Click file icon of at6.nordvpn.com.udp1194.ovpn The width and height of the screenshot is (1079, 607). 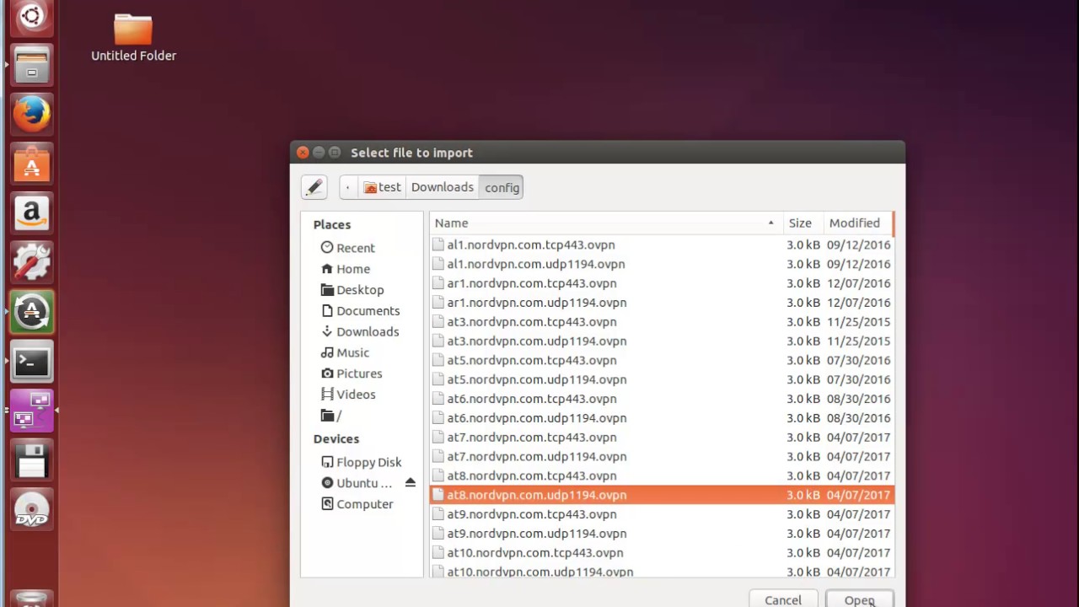[438, 417]
